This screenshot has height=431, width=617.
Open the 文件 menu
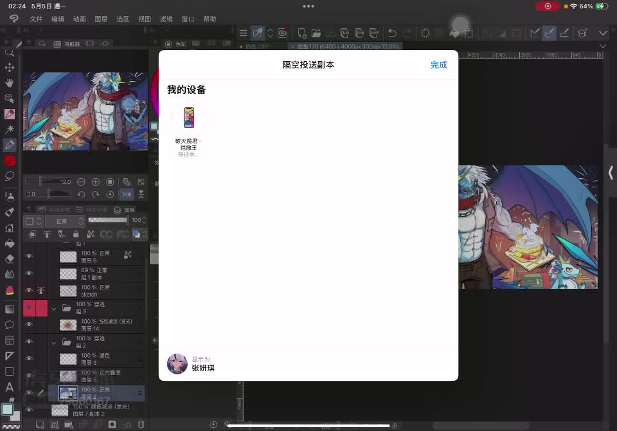point(36,19)
